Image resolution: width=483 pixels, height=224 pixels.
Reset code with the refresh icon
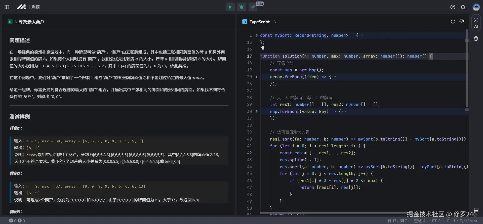453,22
